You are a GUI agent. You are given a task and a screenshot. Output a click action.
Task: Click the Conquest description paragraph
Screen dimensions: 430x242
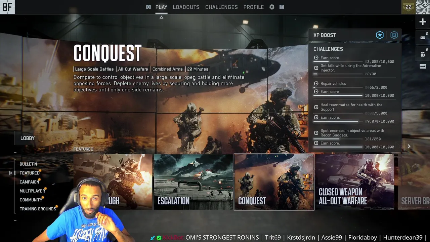point(159,83)
